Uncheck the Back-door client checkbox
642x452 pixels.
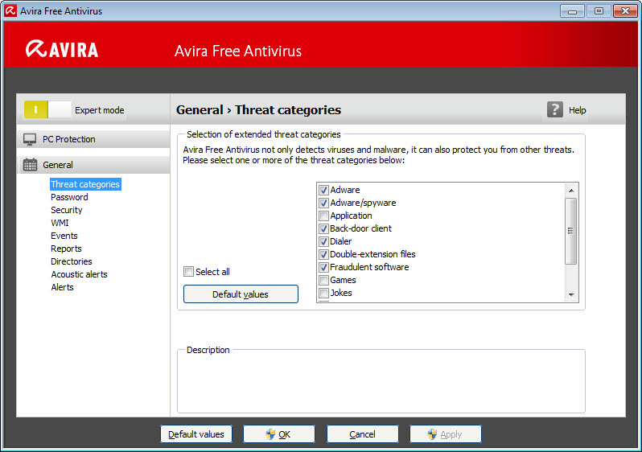(x=323, y=228)
